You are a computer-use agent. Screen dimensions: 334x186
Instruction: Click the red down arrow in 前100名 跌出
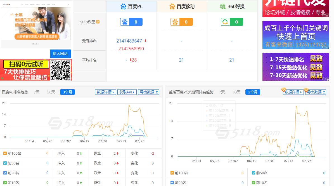[118, 153]
